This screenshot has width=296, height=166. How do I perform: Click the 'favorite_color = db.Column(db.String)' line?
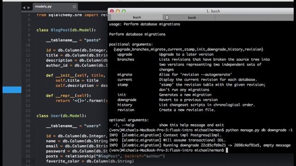tap(90, 161)
